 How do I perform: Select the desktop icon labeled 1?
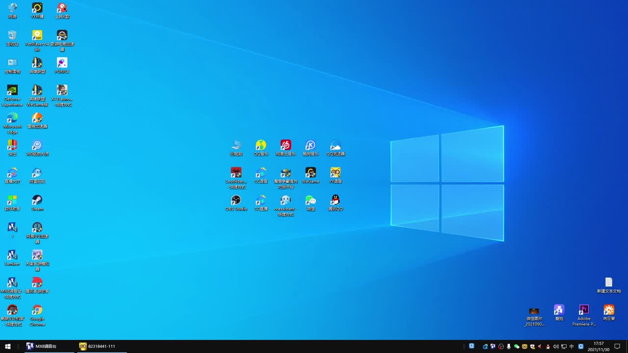pos(12,230)
